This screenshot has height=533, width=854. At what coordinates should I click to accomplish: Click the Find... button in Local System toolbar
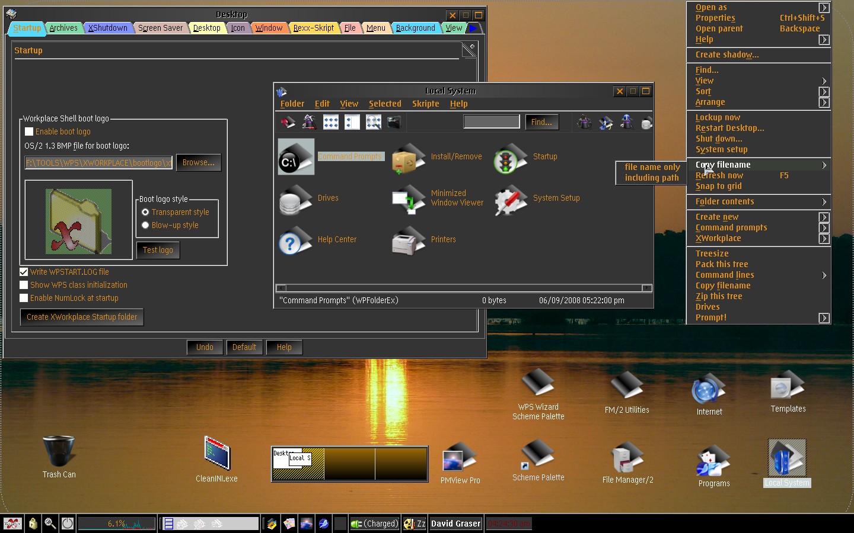[541, 122]
